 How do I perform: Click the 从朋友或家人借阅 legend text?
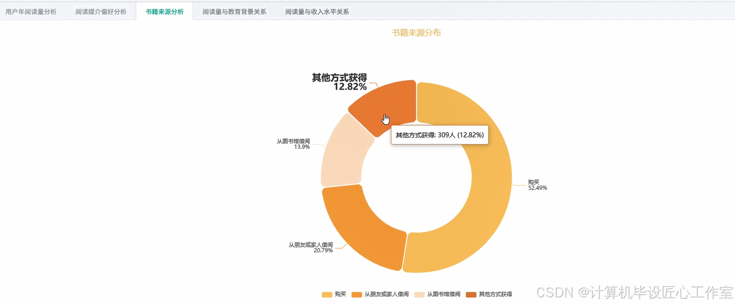[x=386, y=294]
